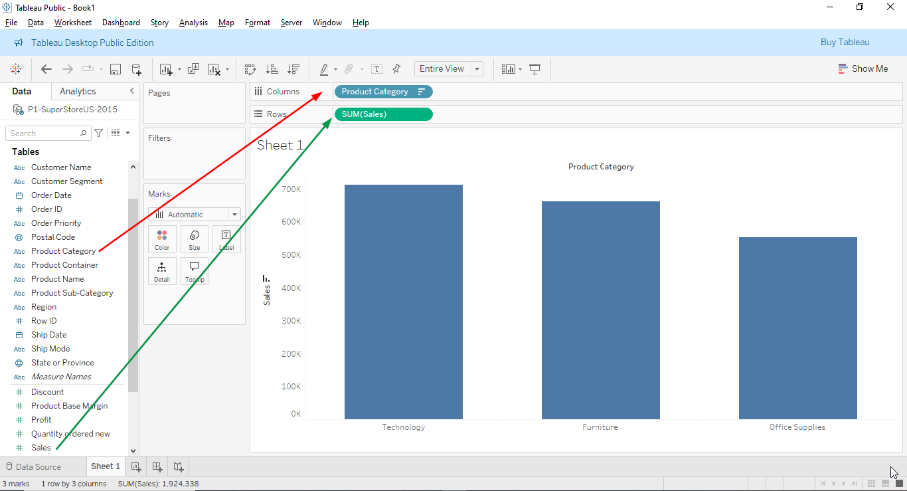Viewport: 907px width, 491px height.
Task: Click the Label button on the Marks card
Action: (x=226, y=239)
